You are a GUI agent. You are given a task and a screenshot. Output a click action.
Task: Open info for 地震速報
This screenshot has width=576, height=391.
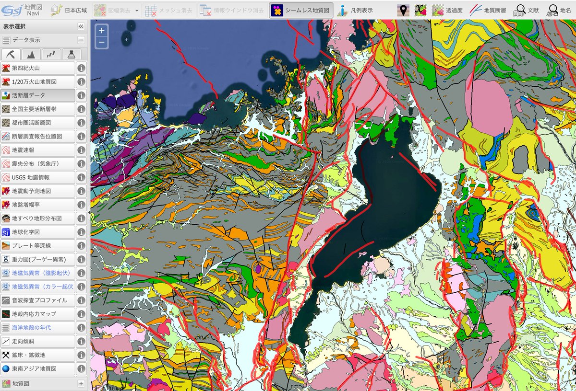click(82, 150)
